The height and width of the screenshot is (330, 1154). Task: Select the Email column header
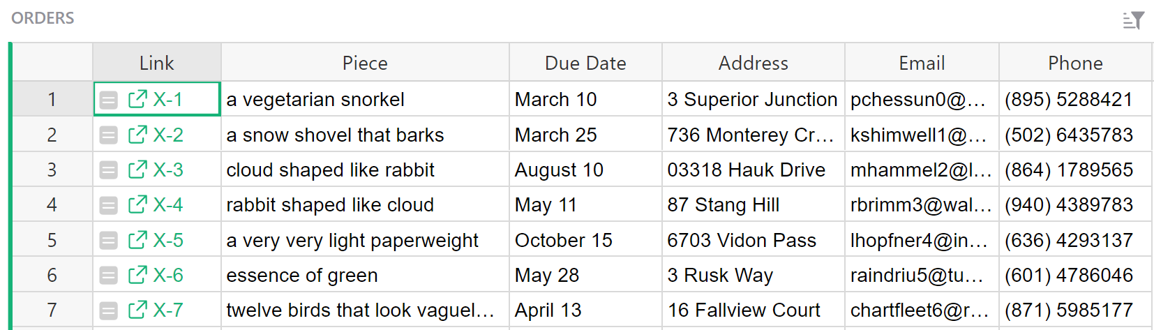point(922,63)
